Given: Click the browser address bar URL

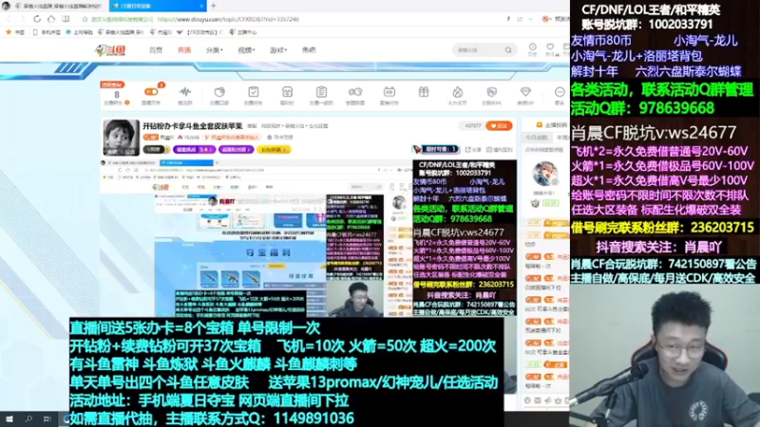Looking at the screenshot, I should [x=228, y=19].
